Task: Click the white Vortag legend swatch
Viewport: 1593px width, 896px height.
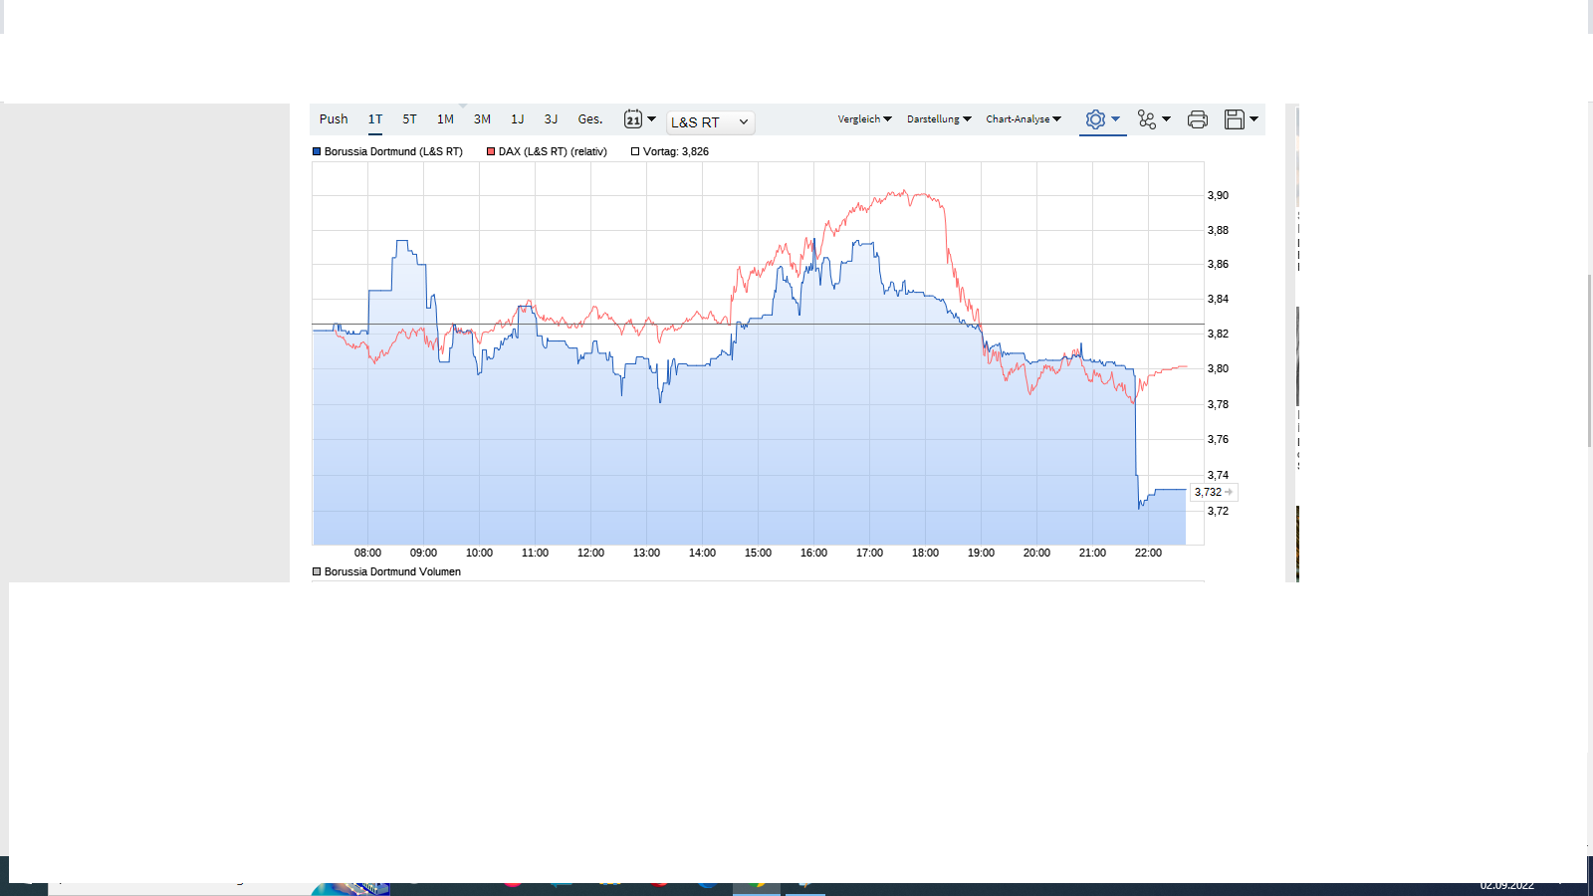Action: 635,152
